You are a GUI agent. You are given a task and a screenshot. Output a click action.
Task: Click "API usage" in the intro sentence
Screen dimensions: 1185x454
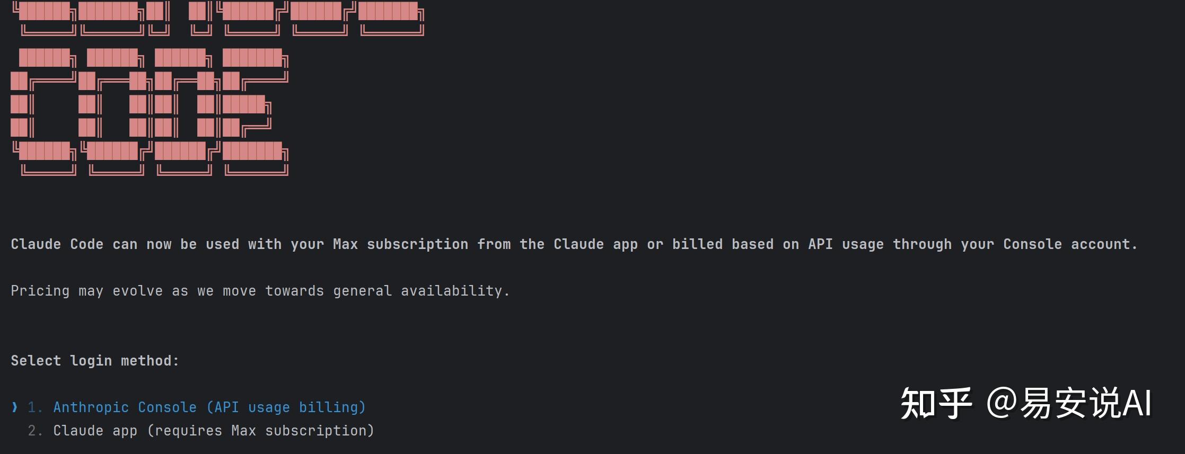846,244
